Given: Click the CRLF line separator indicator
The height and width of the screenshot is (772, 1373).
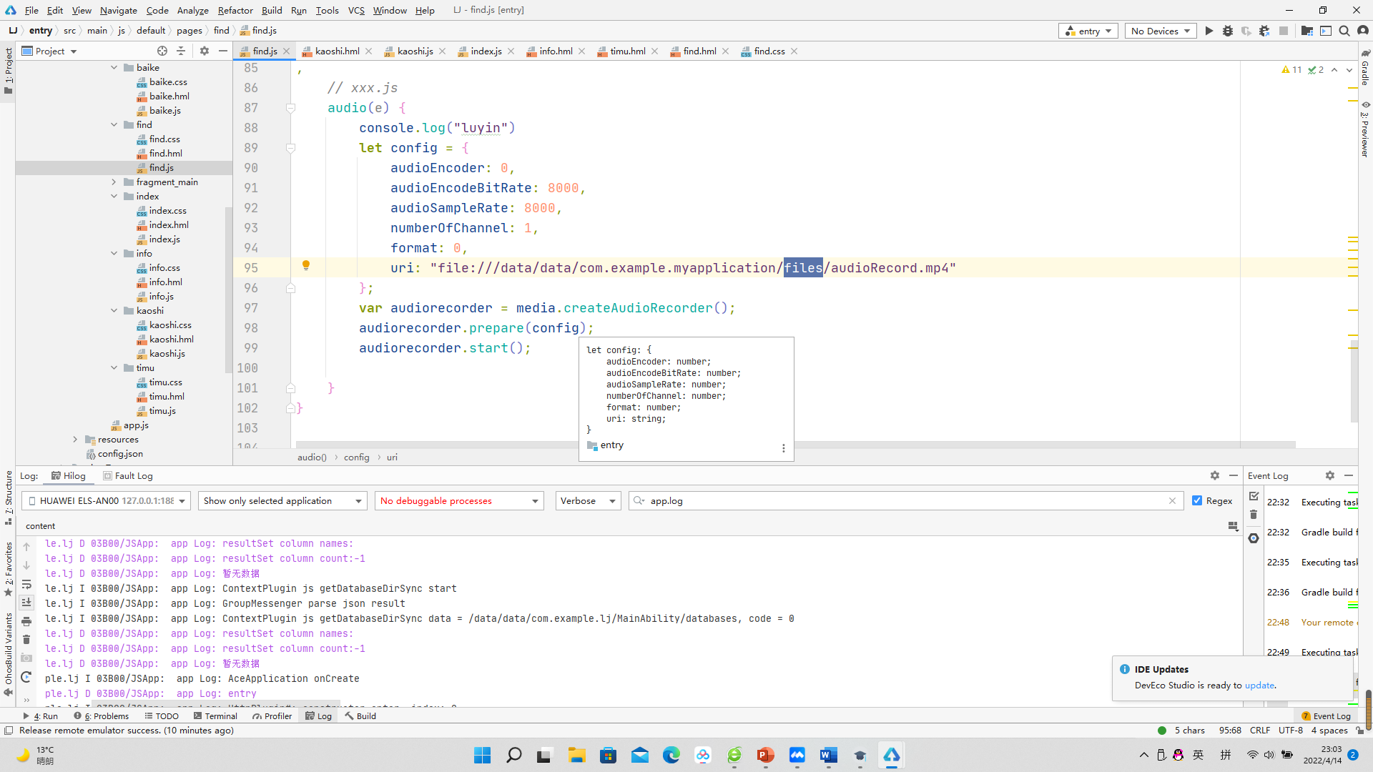Looking at the screenshot, I should point(1260,731).
